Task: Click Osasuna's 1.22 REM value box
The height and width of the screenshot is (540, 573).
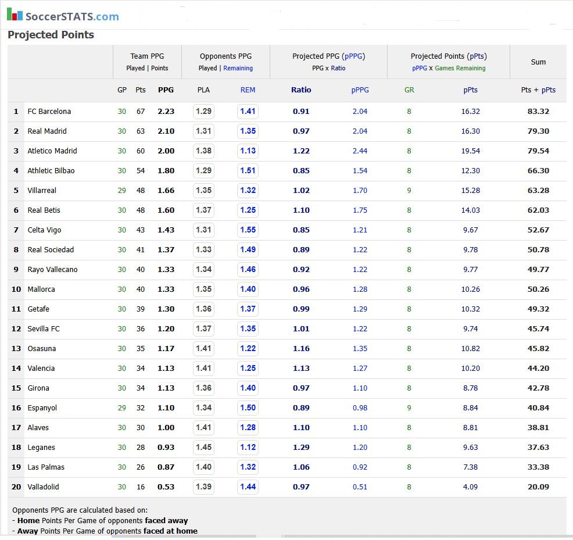Action: point(248,348)
